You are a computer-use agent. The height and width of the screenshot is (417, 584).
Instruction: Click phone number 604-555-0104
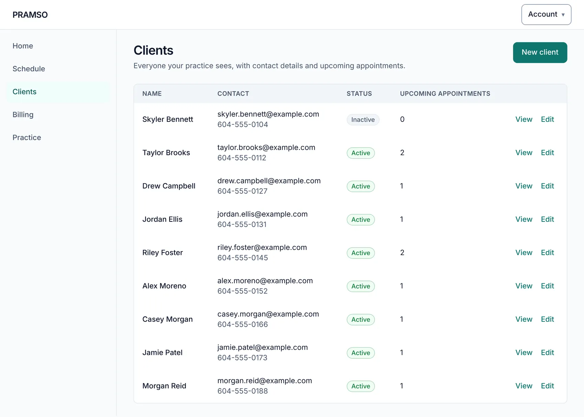coord(243,124)
